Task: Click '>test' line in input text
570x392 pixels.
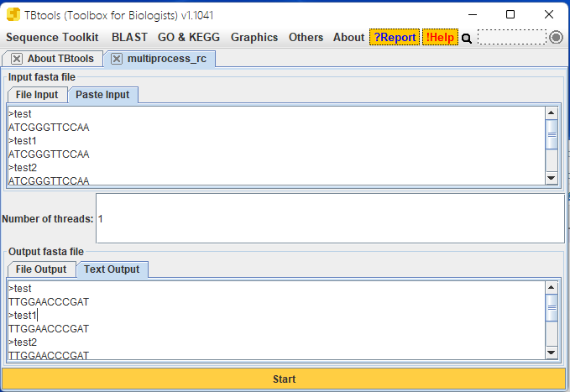Action: pyautogui.click(x=20, y=114)
